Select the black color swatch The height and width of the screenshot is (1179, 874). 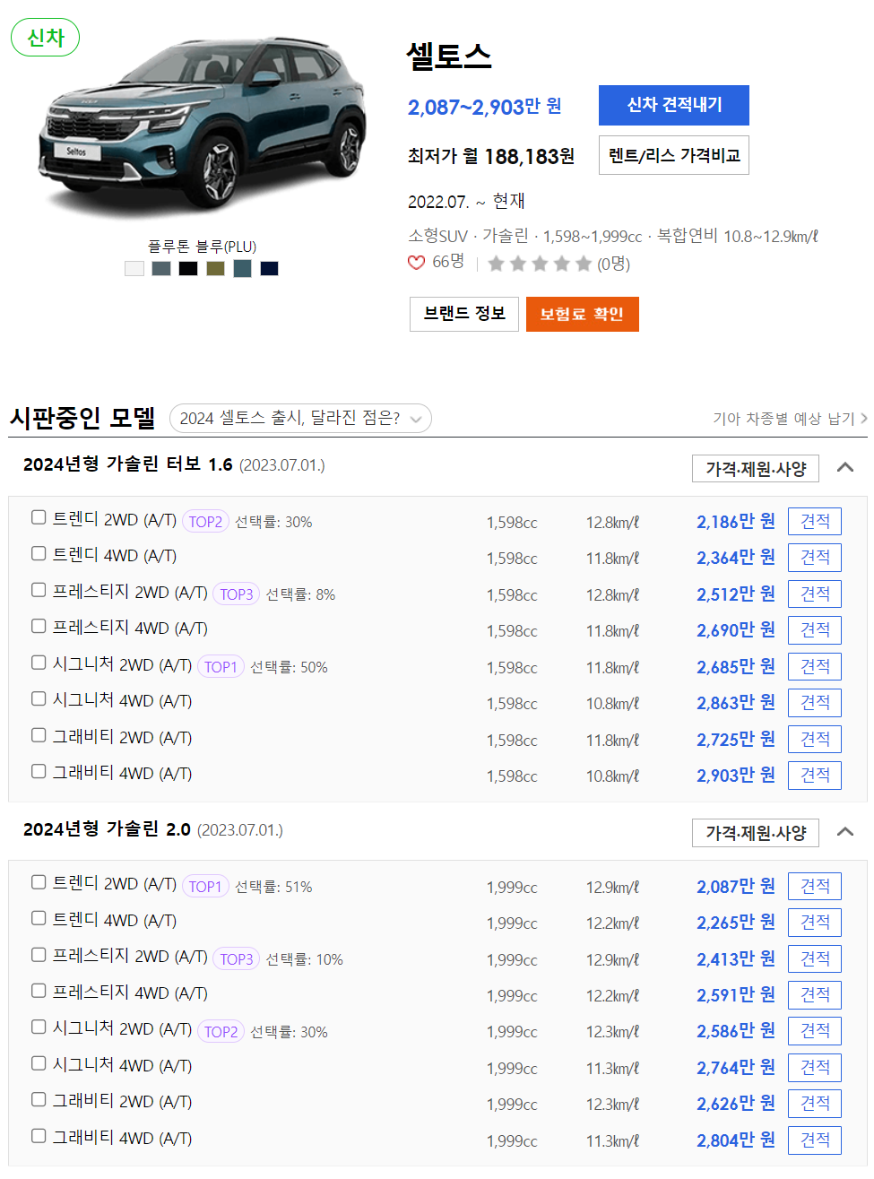[x=188, y=268]
